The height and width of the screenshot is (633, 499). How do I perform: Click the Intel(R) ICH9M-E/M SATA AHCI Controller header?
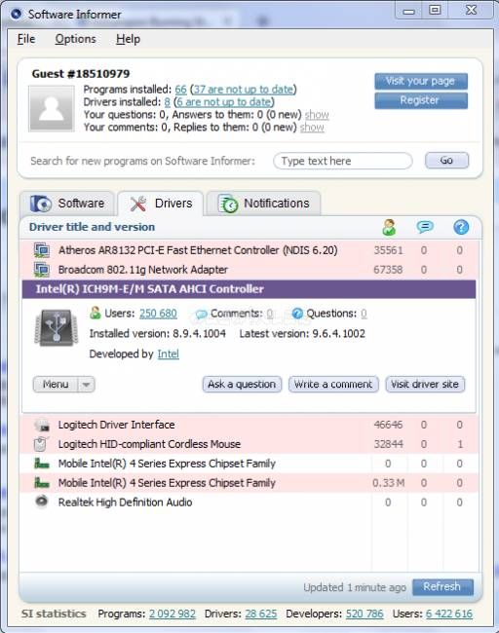pos(249,289)
